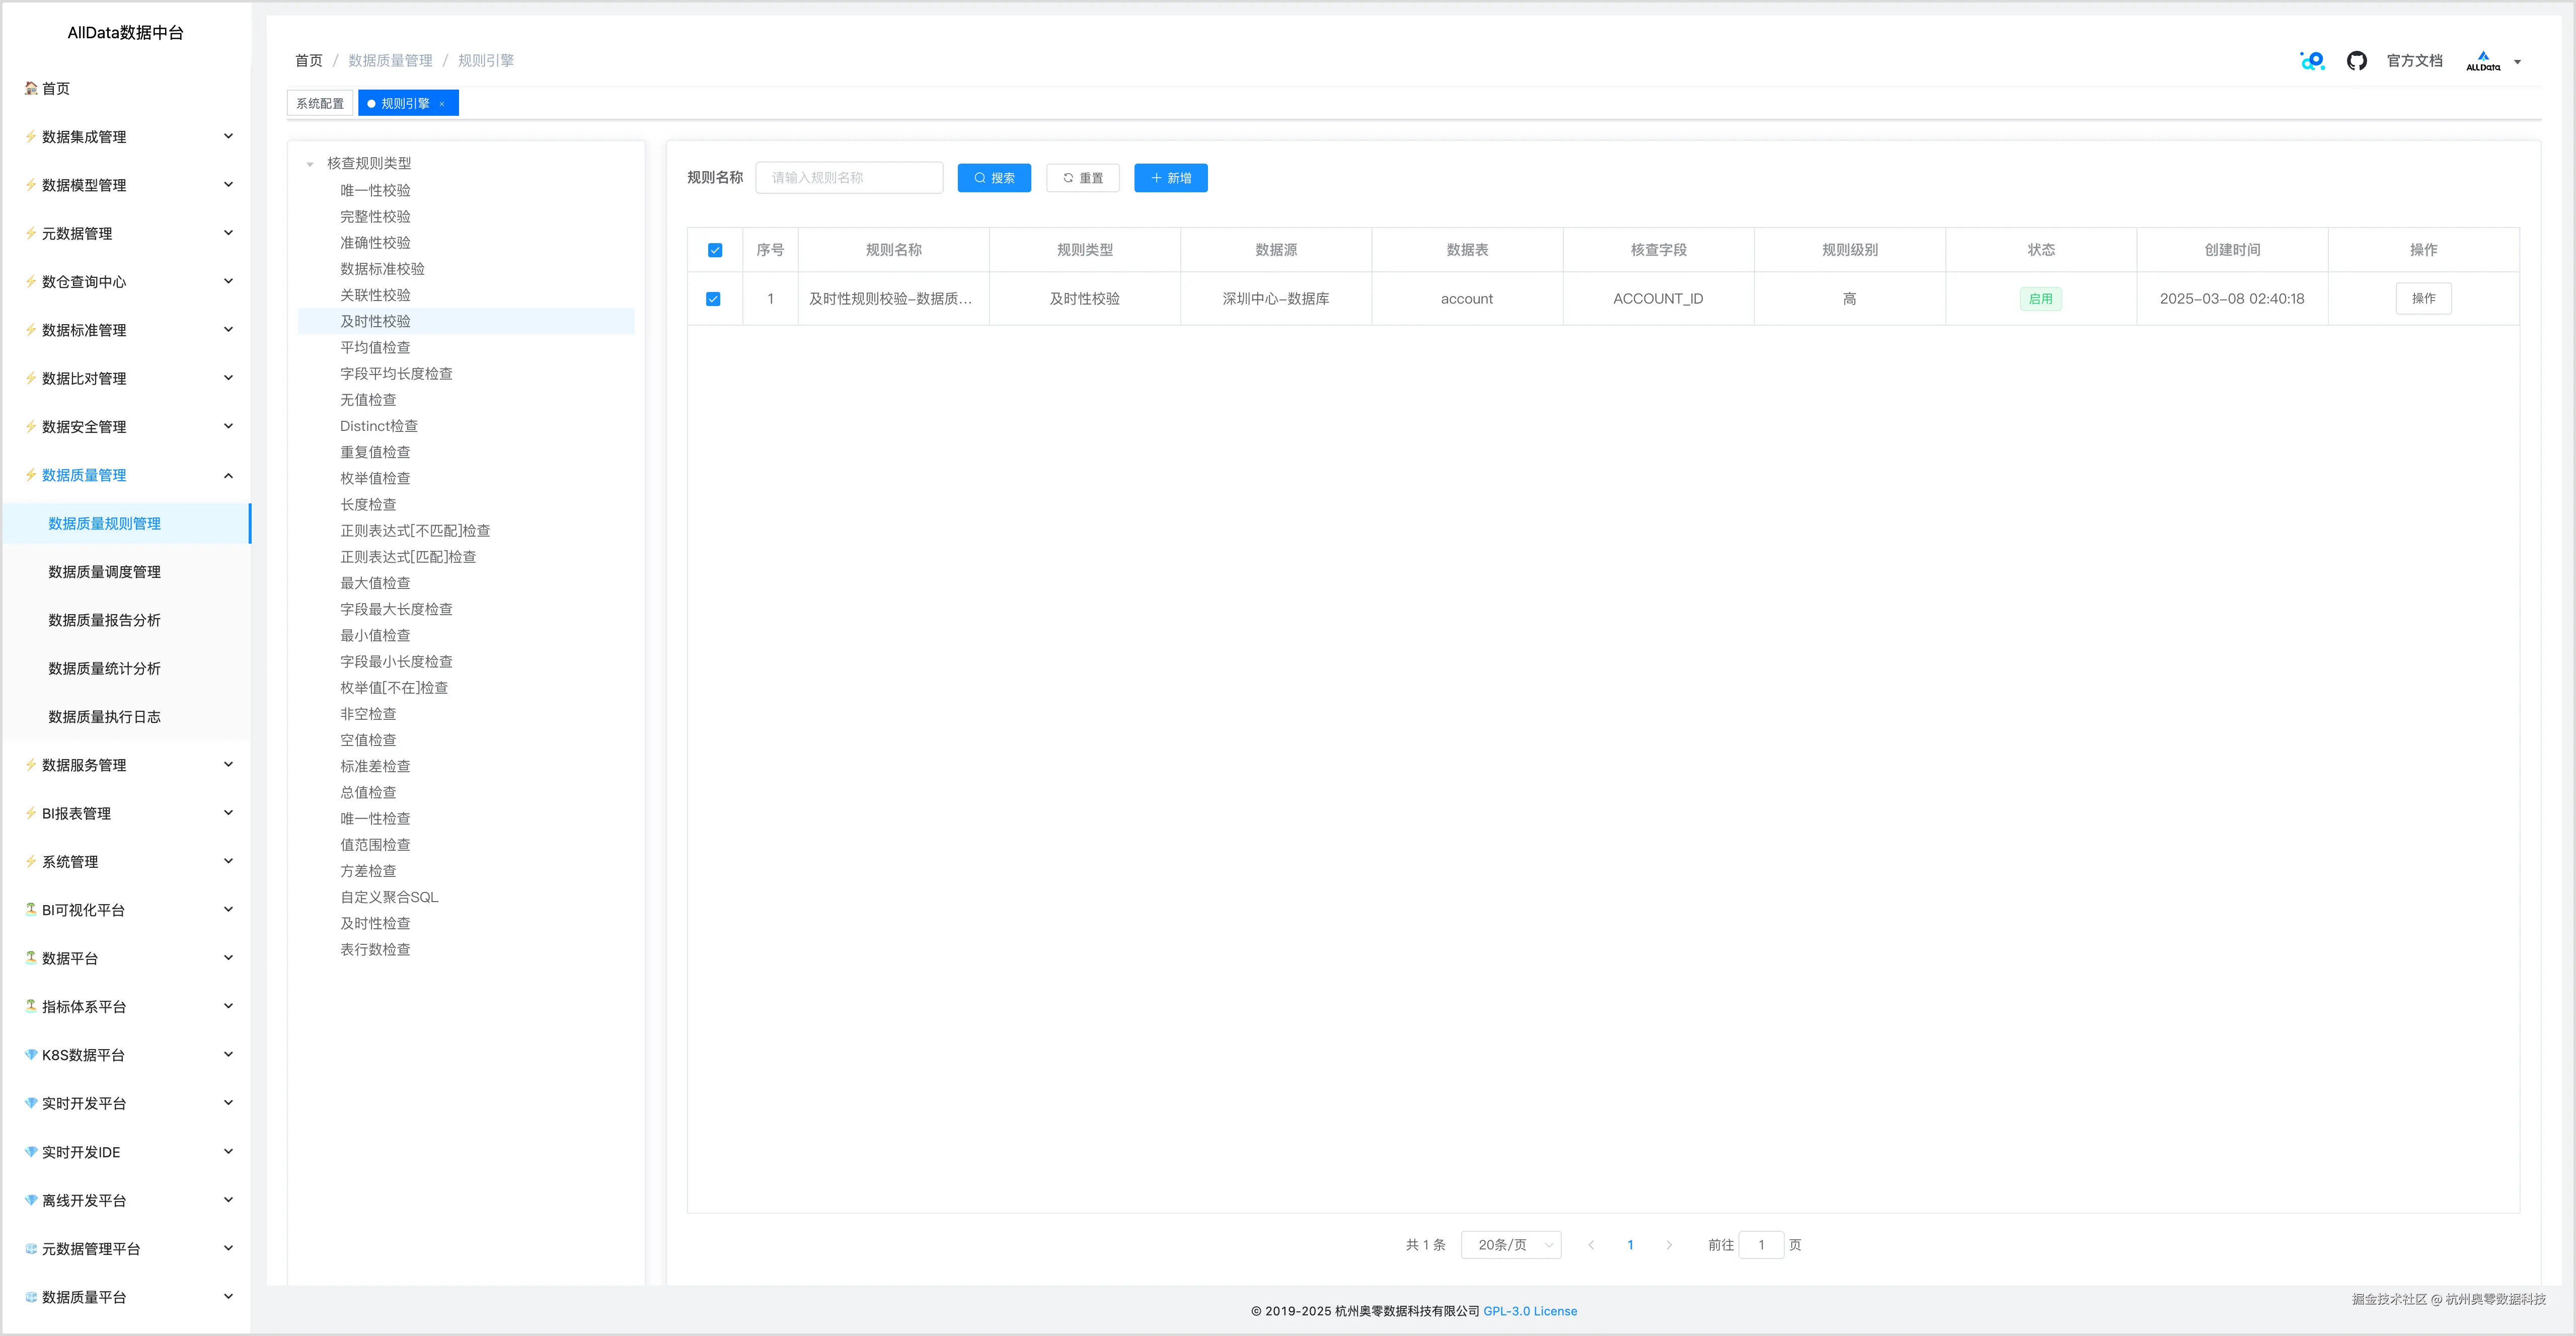This screenshot has height=1336, width=2576.
Task: Click the 搜索 search button
Action: click(x=994, y=178)
